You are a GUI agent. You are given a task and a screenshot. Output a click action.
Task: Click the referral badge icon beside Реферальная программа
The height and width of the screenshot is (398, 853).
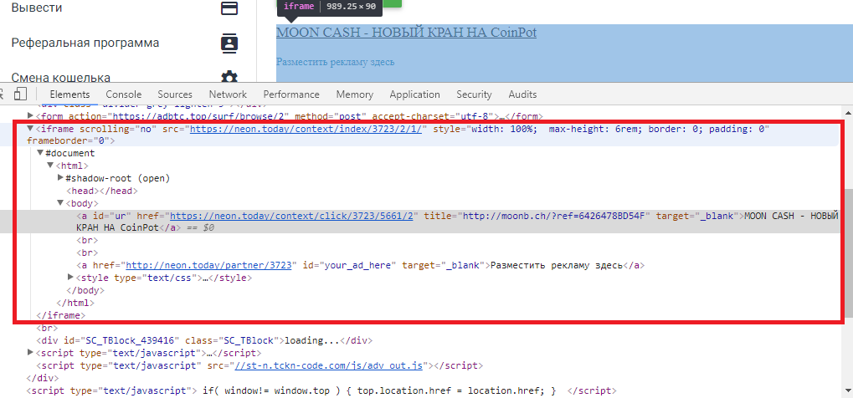click(229, 43)
